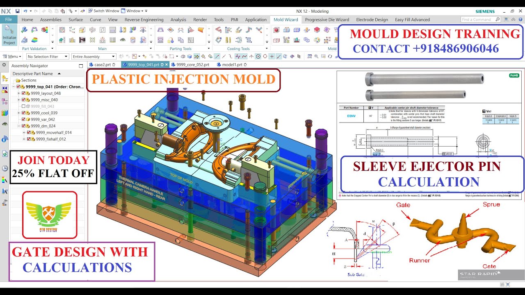The height and width of the screenshot is (295, 525).
Task: Expand the 9999_cool_039 node
Action: pos(19,113)
